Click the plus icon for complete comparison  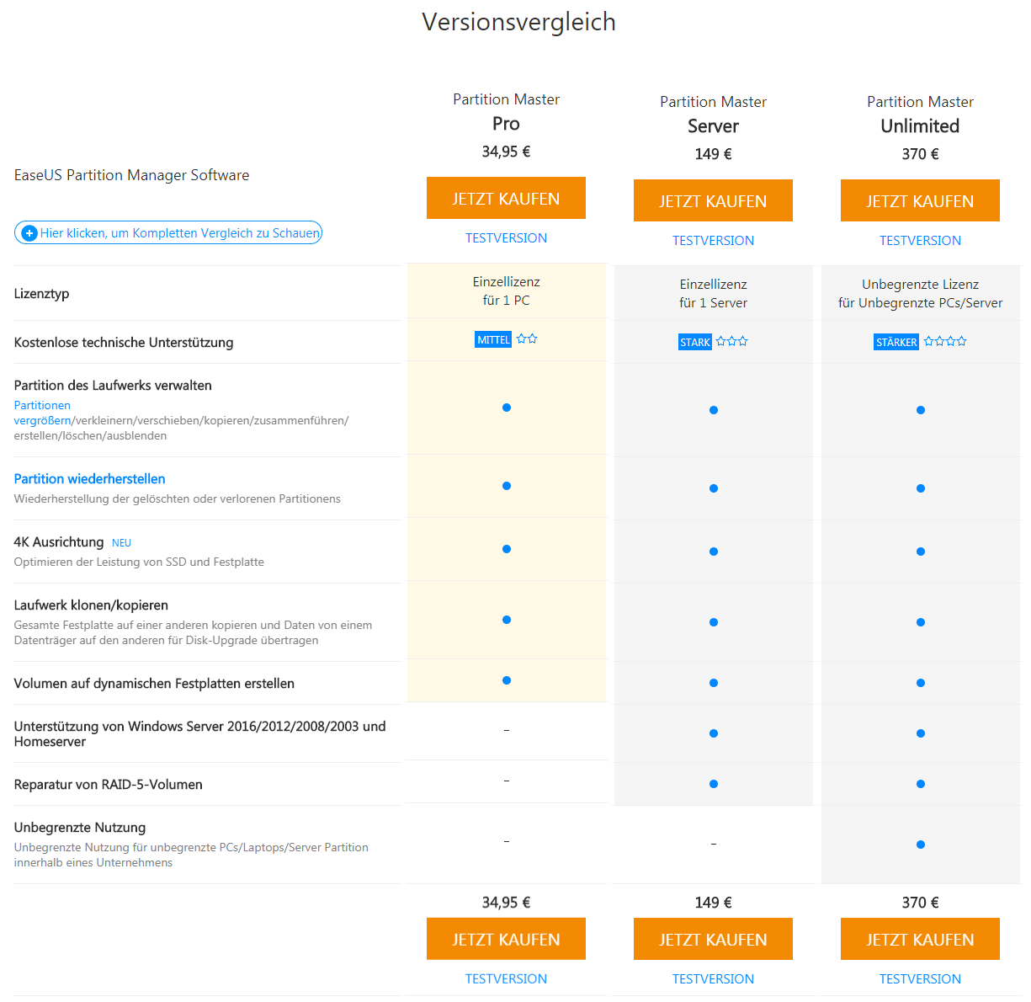29,233
